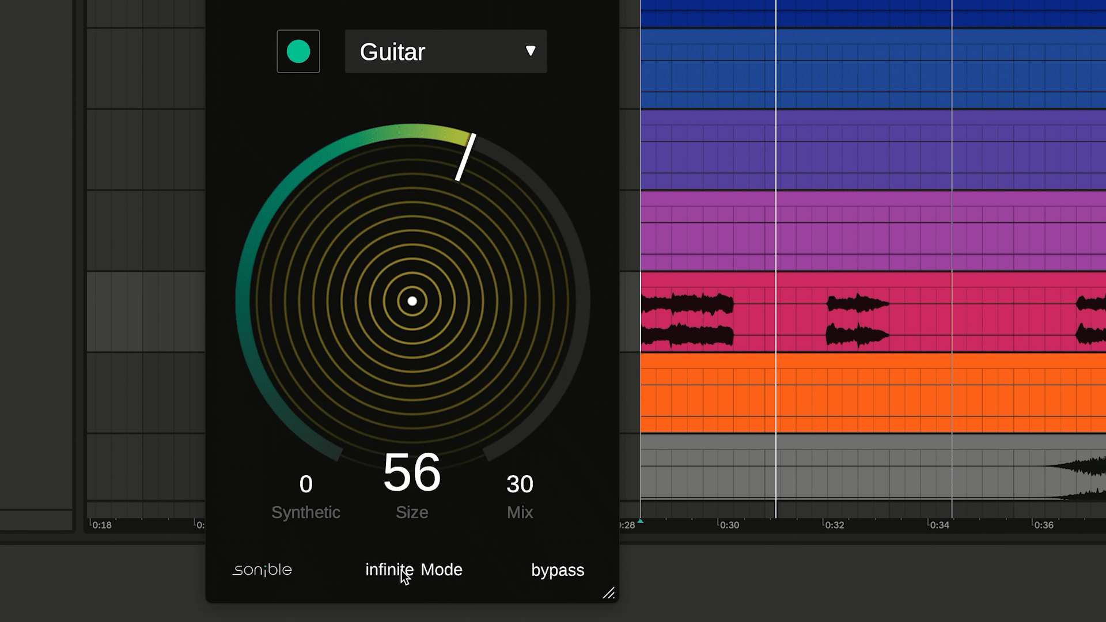1106x622 pixels.
Task: Click the 0:32 mark on the timeline ruler
Action: (x=834, y=525)
